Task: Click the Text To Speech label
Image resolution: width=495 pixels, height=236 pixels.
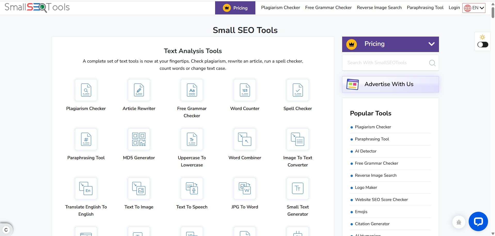Action: pos(192,207)
